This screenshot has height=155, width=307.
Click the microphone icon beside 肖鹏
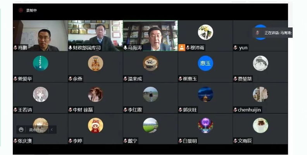(x=15, y=48)
